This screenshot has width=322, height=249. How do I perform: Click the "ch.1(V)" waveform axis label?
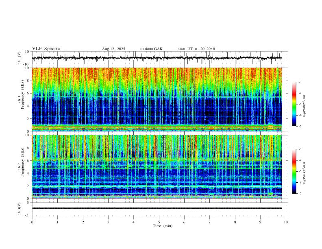click(x=20, y=58)
